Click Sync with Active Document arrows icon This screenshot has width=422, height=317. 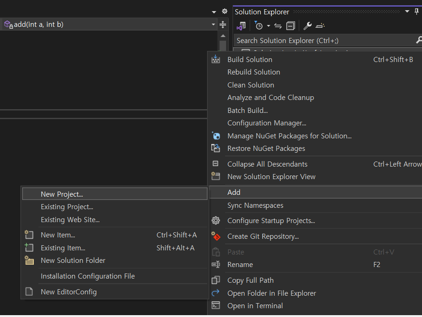(278, 26)
